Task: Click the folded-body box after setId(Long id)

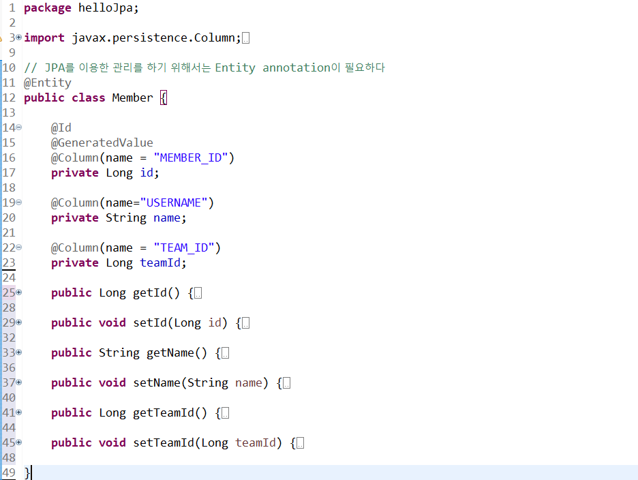Action: tap(246, 323)
